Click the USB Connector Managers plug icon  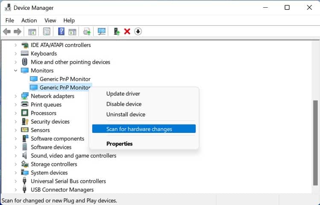24,190
